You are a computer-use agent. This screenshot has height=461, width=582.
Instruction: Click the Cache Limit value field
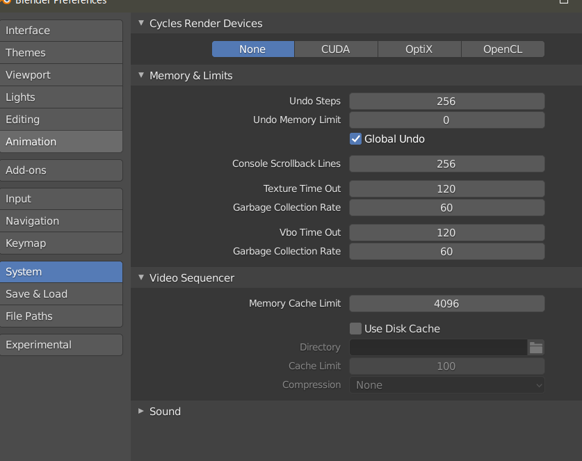tap(447, 366)
